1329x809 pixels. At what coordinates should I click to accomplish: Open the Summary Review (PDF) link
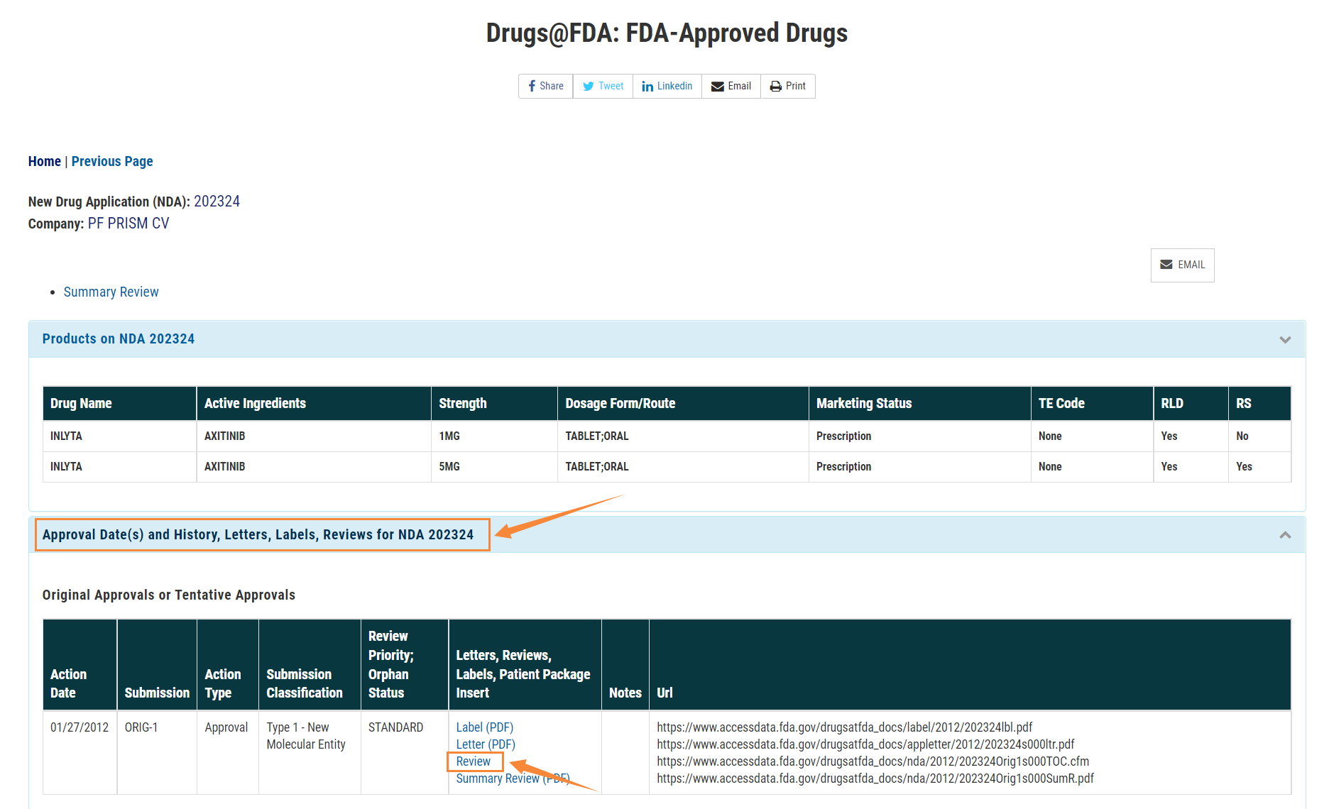click(x=497, y=778)
